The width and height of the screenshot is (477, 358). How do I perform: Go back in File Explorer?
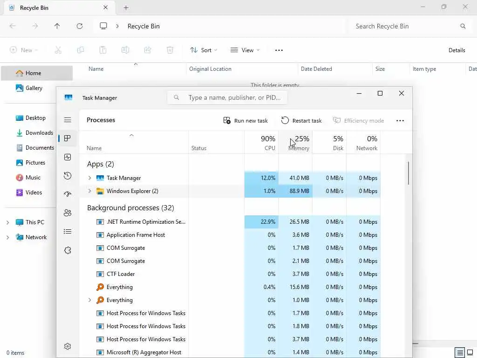13,26
